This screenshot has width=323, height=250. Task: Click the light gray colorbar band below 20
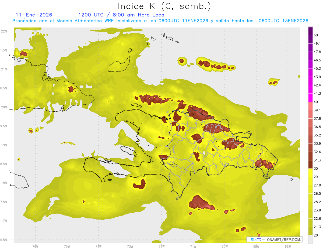(310, 239)
